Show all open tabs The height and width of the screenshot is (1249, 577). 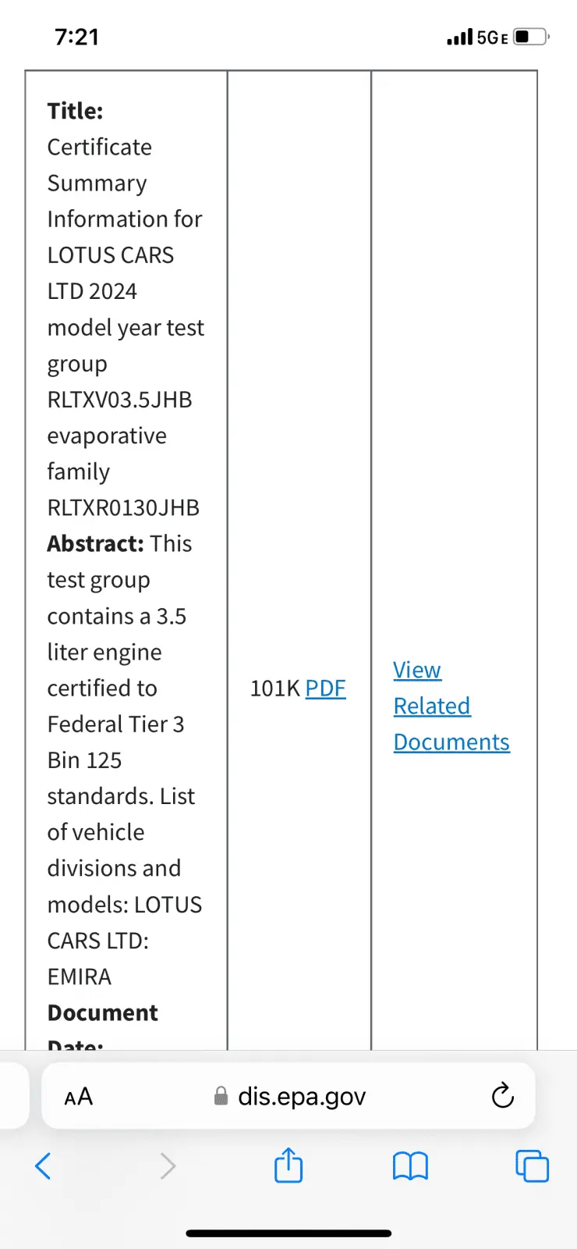tap(532, 1166)
